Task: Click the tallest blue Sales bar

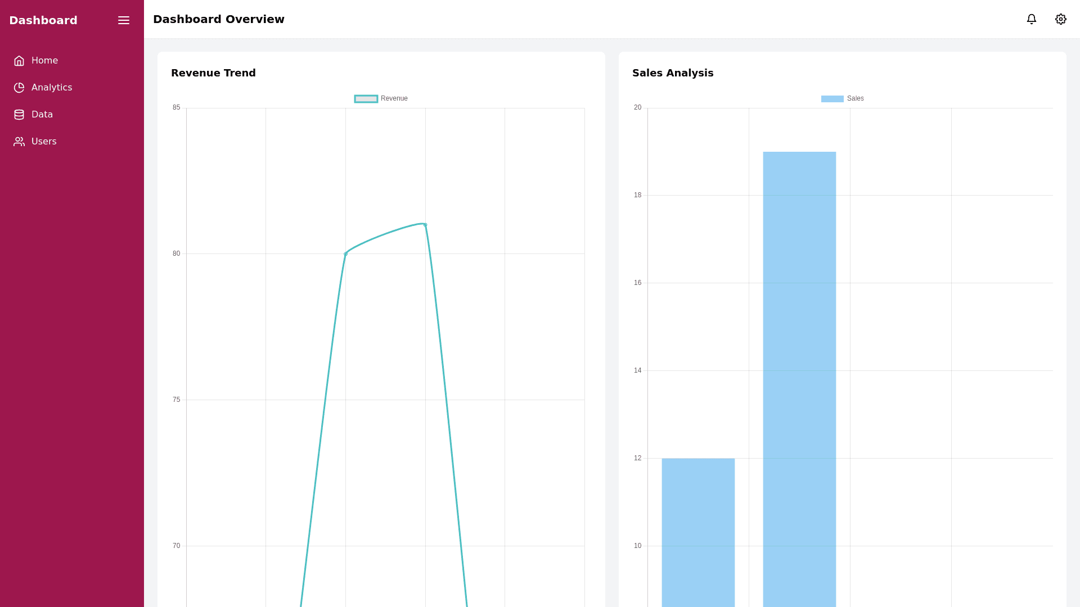Action: [799, 377]
